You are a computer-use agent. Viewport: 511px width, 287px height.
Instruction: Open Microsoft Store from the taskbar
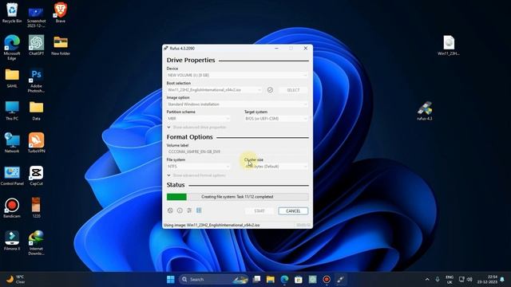click(298, 279)
